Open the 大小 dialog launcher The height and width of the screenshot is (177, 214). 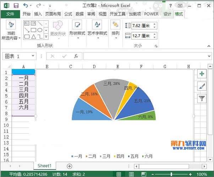tap(156, 46)
